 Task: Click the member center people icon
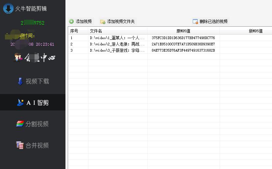pos(18,57)
